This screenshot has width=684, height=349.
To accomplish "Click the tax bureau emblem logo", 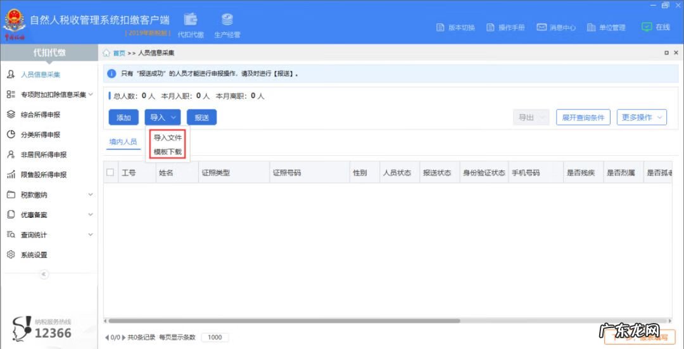I will (15, 25).
